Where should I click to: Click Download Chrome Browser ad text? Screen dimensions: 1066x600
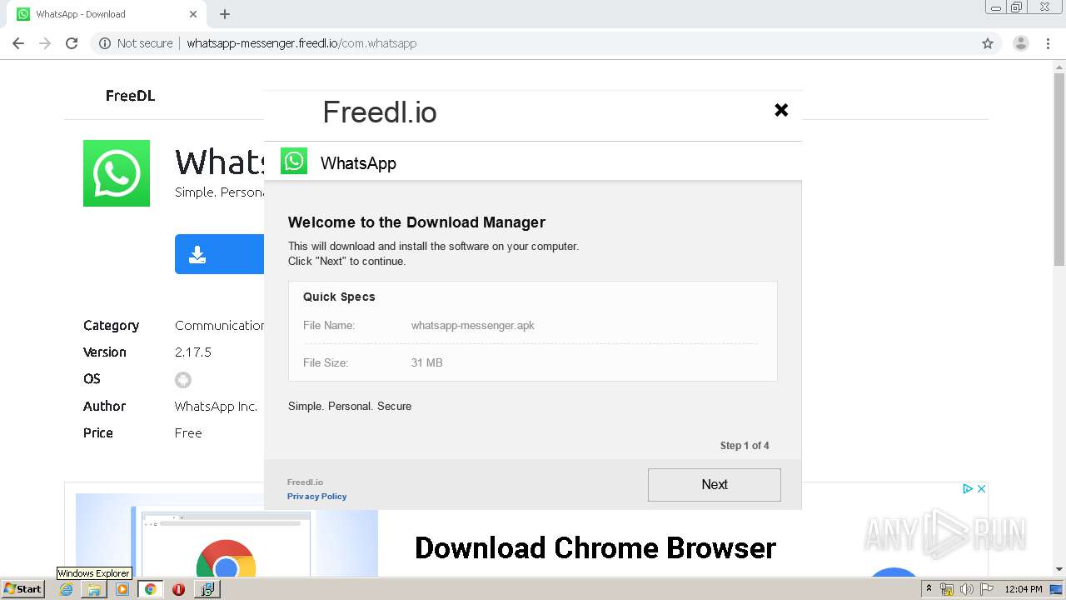pos(595,547)
